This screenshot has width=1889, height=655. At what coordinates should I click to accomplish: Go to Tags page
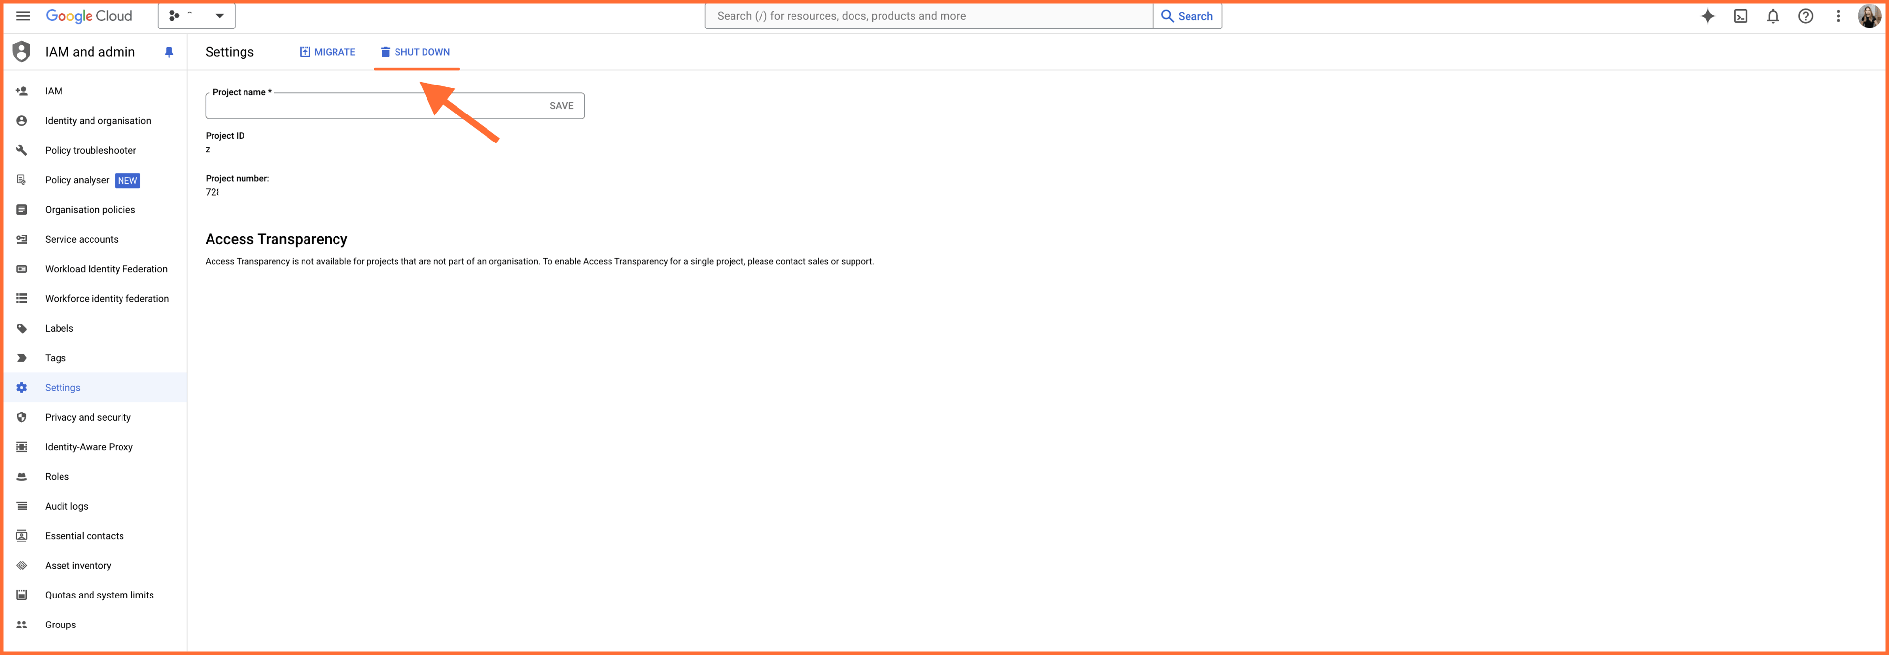[x=95, y=358]
